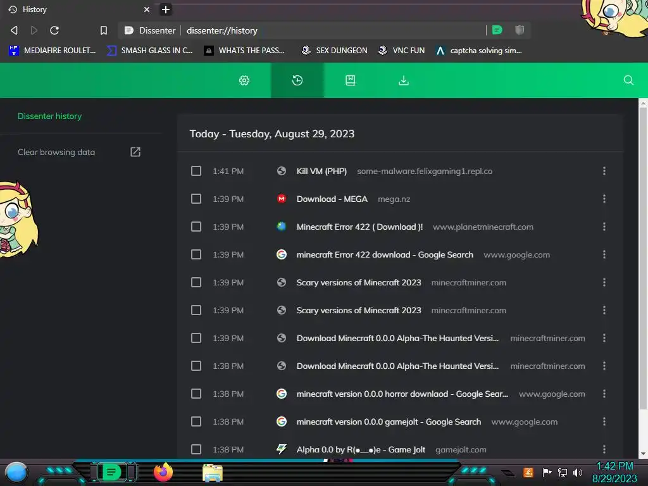Open VNC FUN bookmark
The height and width of the screenshot is (486, 648).
coord(401,51)
